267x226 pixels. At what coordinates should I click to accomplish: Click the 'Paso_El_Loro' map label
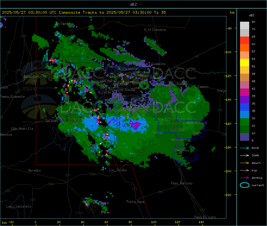point(205,217)
